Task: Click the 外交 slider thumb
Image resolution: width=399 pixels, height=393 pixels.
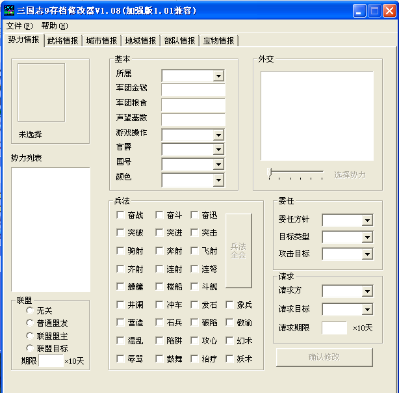Action: pyautogui.click(x=270, y=173)
